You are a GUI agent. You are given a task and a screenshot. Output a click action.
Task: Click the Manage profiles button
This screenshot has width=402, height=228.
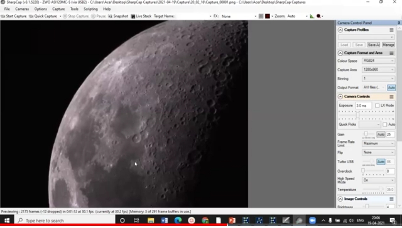pos(388,45)
